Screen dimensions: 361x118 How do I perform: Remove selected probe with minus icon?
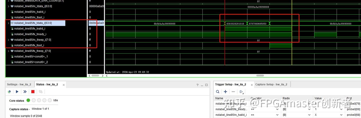click(233, 92)
